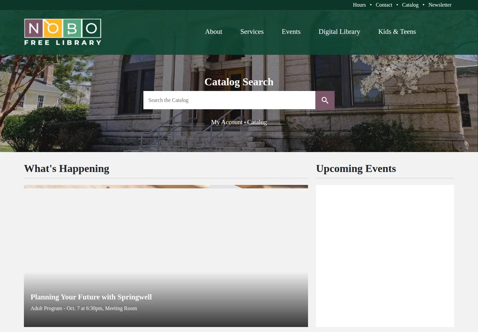Open the Newsletter link
Viewport: 478px width, 332px height.
(x=440, y=5)
